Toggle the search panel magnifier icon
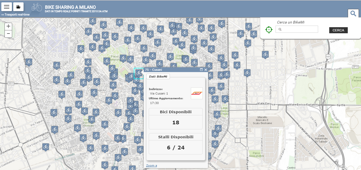This screenshot has height=170, width=361. (353, 13)
